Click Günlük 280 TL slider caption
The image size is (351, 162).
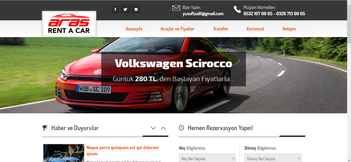(173, 79)
